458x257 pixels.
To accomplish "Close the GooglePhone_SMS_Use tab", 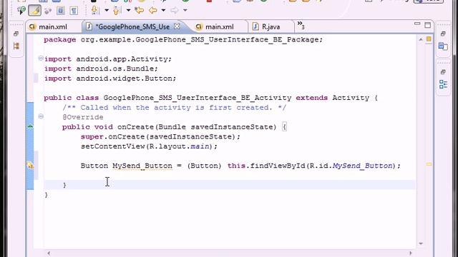I will (177, 26).
